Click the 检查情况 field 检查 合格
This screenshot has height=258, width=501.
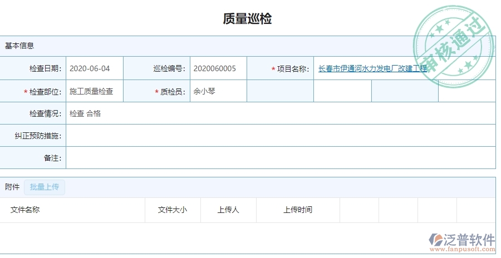281,113
